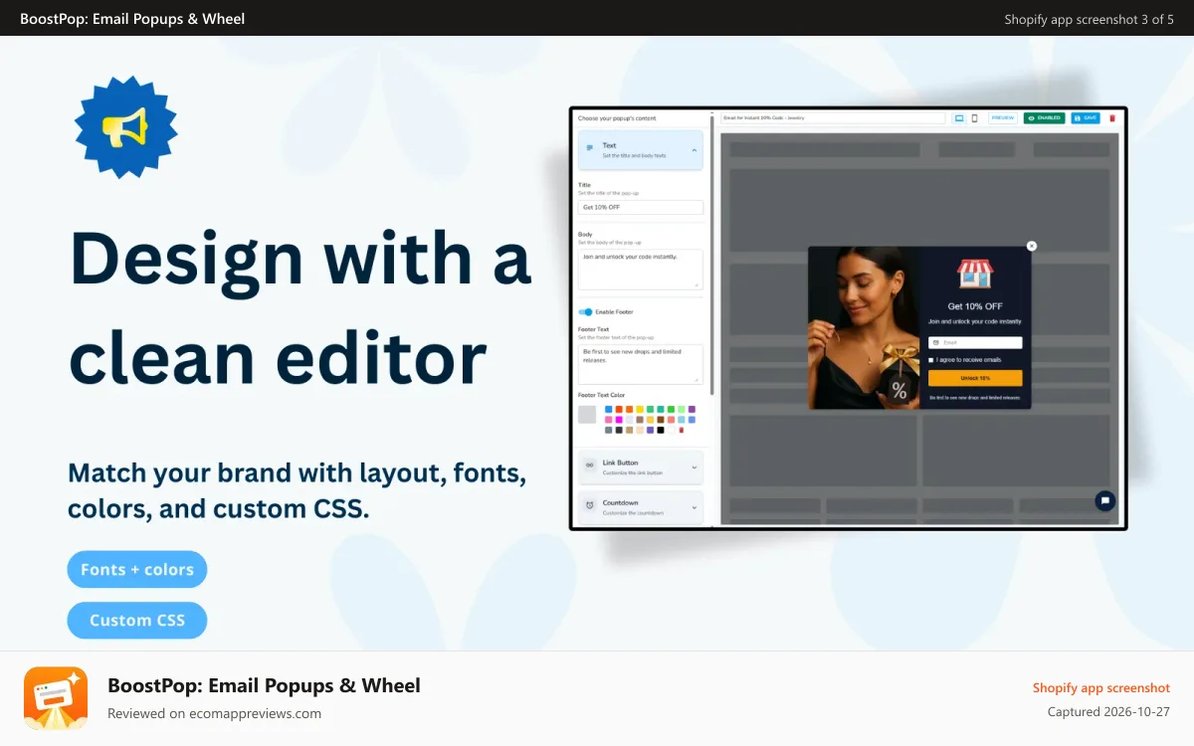This screenshot has width=1194, height=746.
Task: Click the 'Custom CSS' pill
Action: (137, 621)
